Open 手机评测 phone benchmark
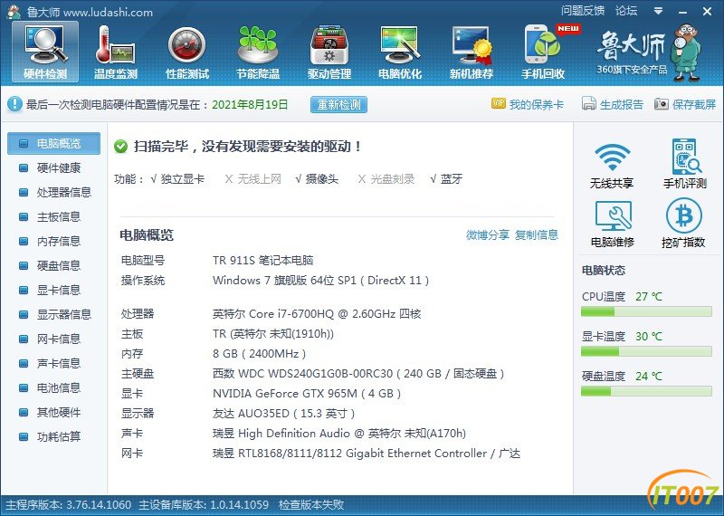 pyautogui.click(x=685, y=164)
